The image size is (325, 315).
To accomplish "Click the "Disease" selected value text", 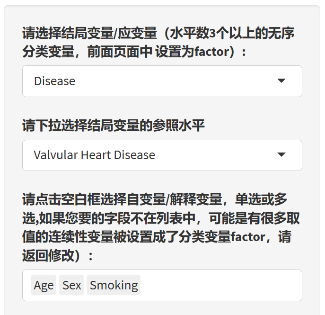I will point(54,81).
